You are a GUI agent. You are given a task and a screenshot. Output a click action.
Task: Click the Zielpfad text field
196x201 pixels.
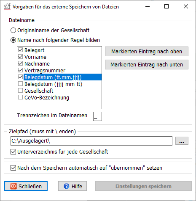pyautogui.click(x=91, y=141)
